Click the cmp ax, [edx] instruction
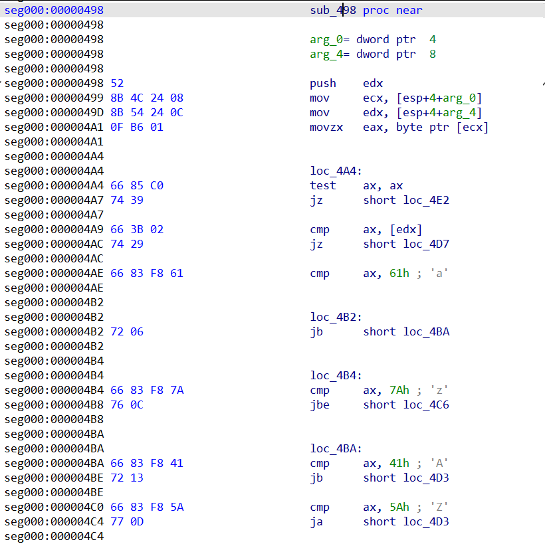The width and height of the screenshot is (545, 546). (x=366, y=229)
